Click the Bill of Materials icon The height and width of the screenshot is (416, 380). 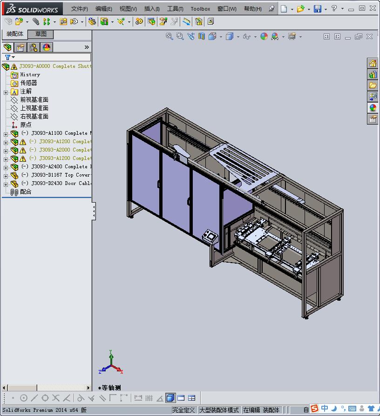point(151,21)
